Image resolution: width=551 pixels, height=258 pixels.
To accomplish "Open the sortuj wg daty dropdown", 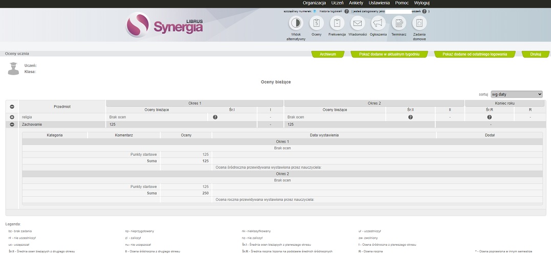I will point(517,95).
